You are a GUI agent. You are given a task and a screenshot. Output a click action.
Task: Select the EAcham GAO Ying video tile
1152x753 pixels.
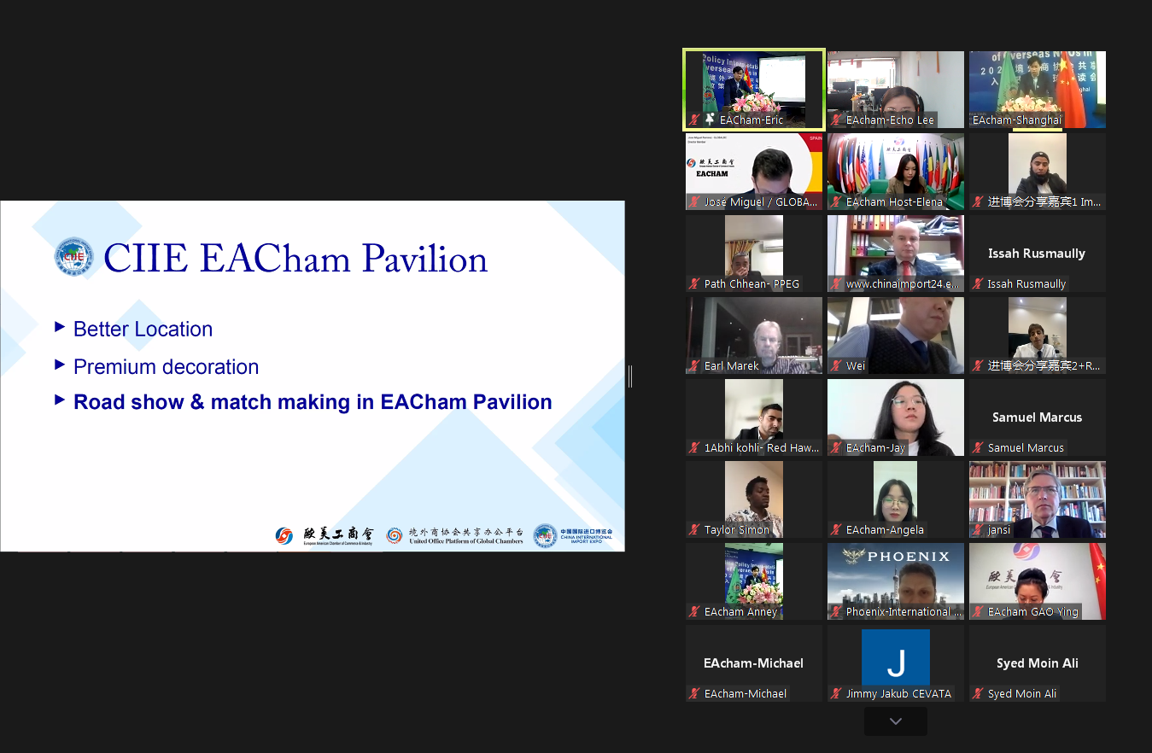click(1037, 581)
